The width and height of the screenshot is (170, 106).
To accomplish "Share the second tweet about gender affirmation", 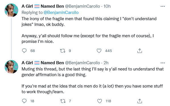I will tap(140, 101).
